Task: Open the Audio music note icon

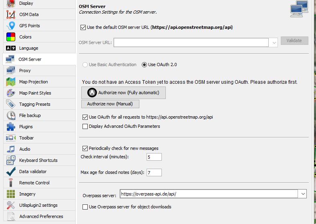Action: [x=11, y=149]
